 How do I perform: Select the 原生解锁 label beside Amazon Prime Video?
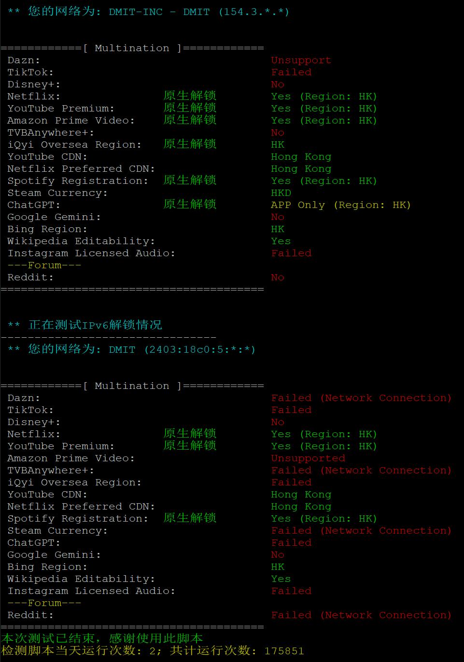(x=190, y=120)
